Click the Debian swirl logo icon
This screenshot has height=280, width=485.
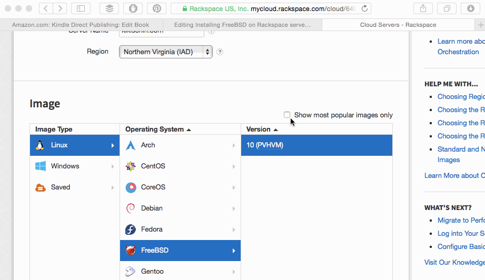[131, 208]
